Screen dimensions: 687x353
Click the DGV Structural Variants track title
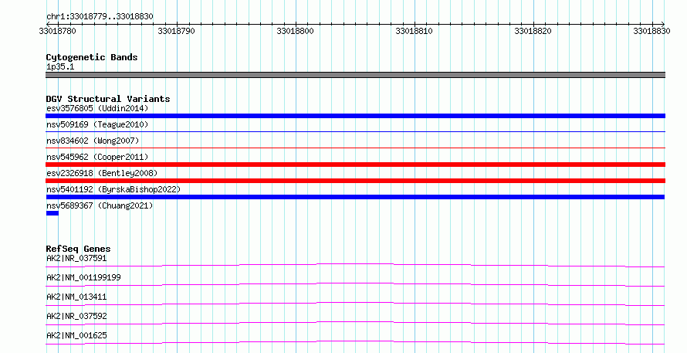pos(108,99)
